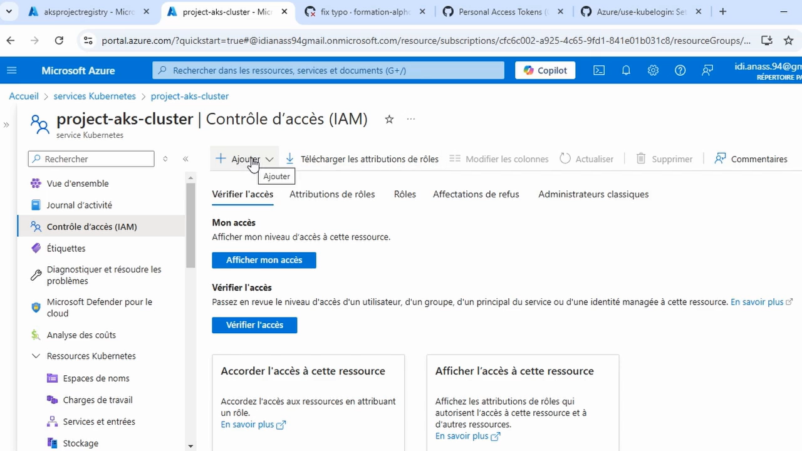Collapse the Ressources Kubernetes section
Image resolution: width=802 pixels, height=451 pixels.
click(x=36, y=356)
